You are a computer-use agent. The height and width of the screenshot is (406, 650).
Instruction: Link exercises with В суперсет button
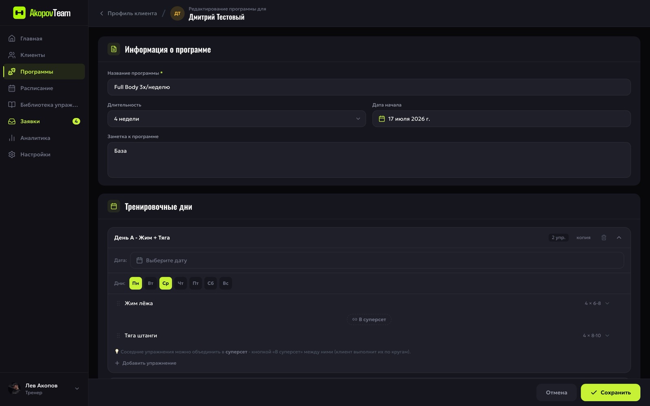(369, 320)
